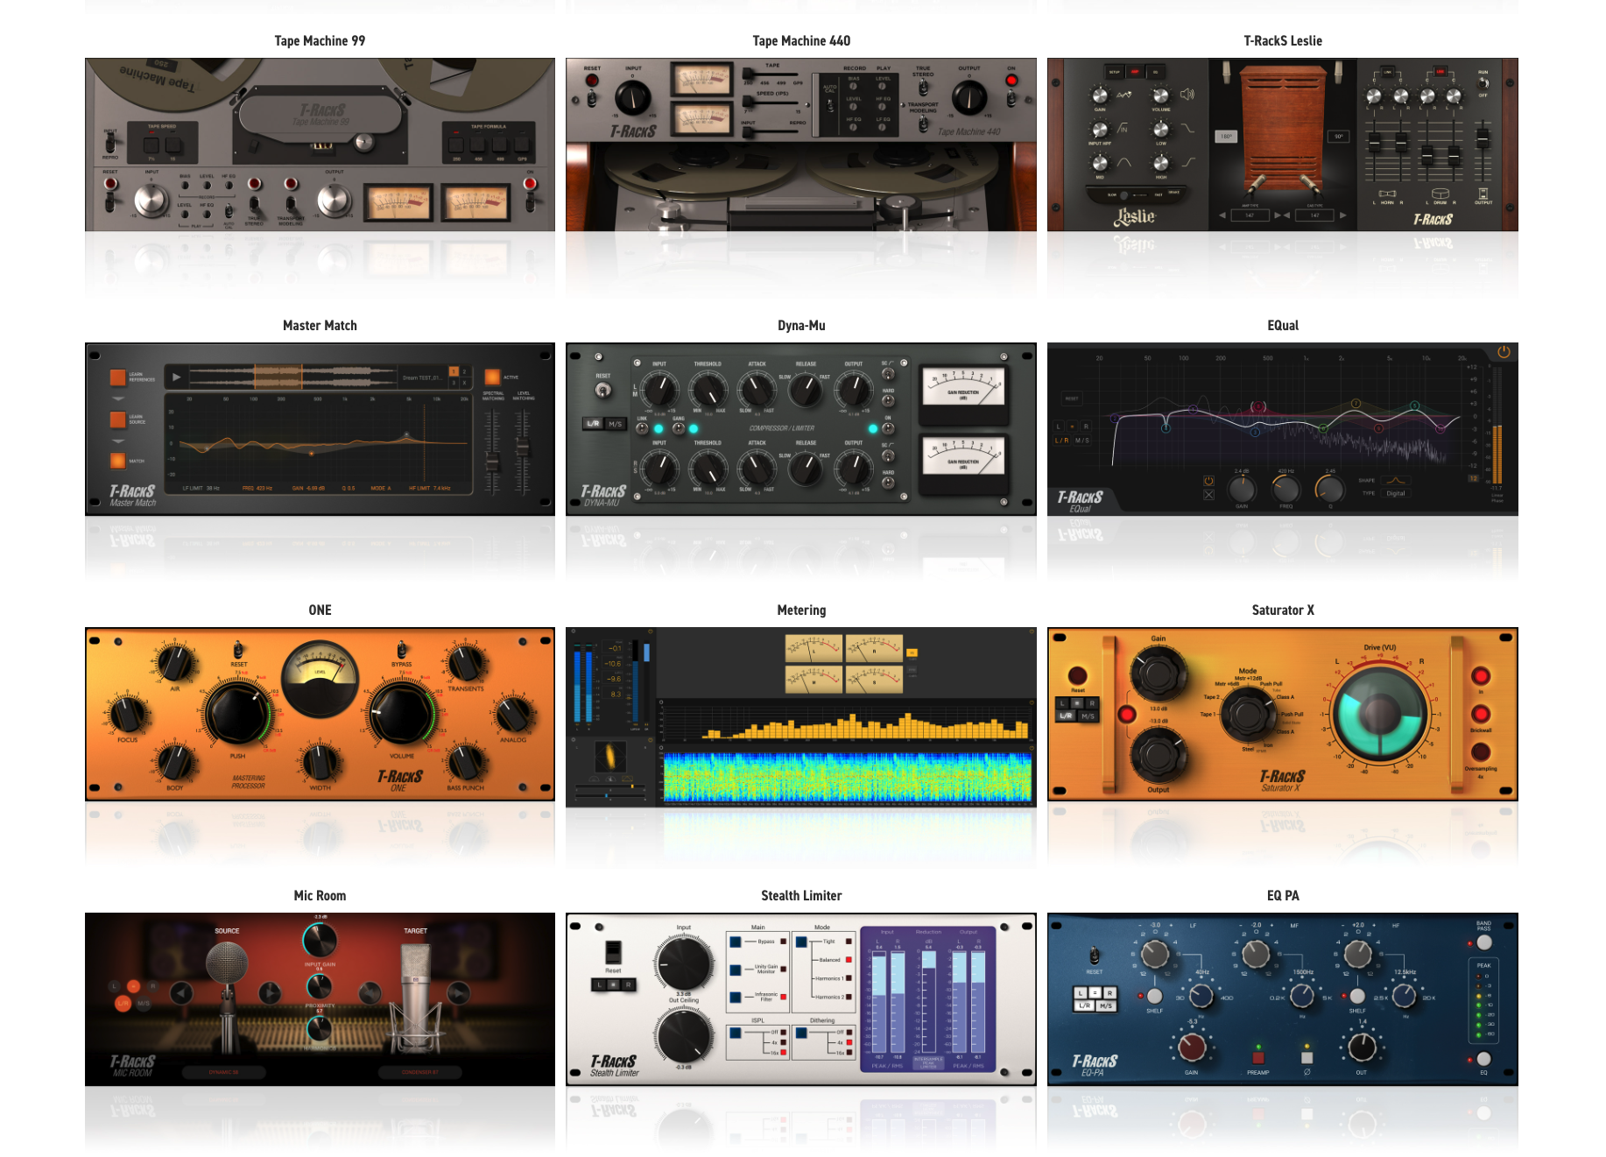Toggle the Bypass button on Stealth Limiter
The height and width of the screenshot is (1157, 1606).
point(736,942)
